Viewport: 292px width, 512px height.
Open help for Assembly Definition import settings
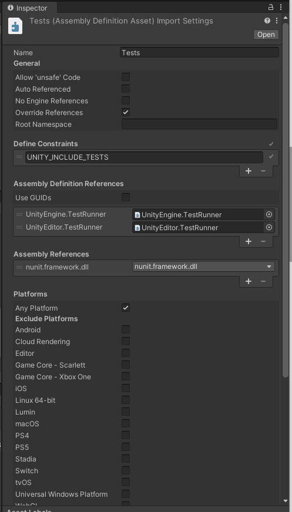point(267,21)
